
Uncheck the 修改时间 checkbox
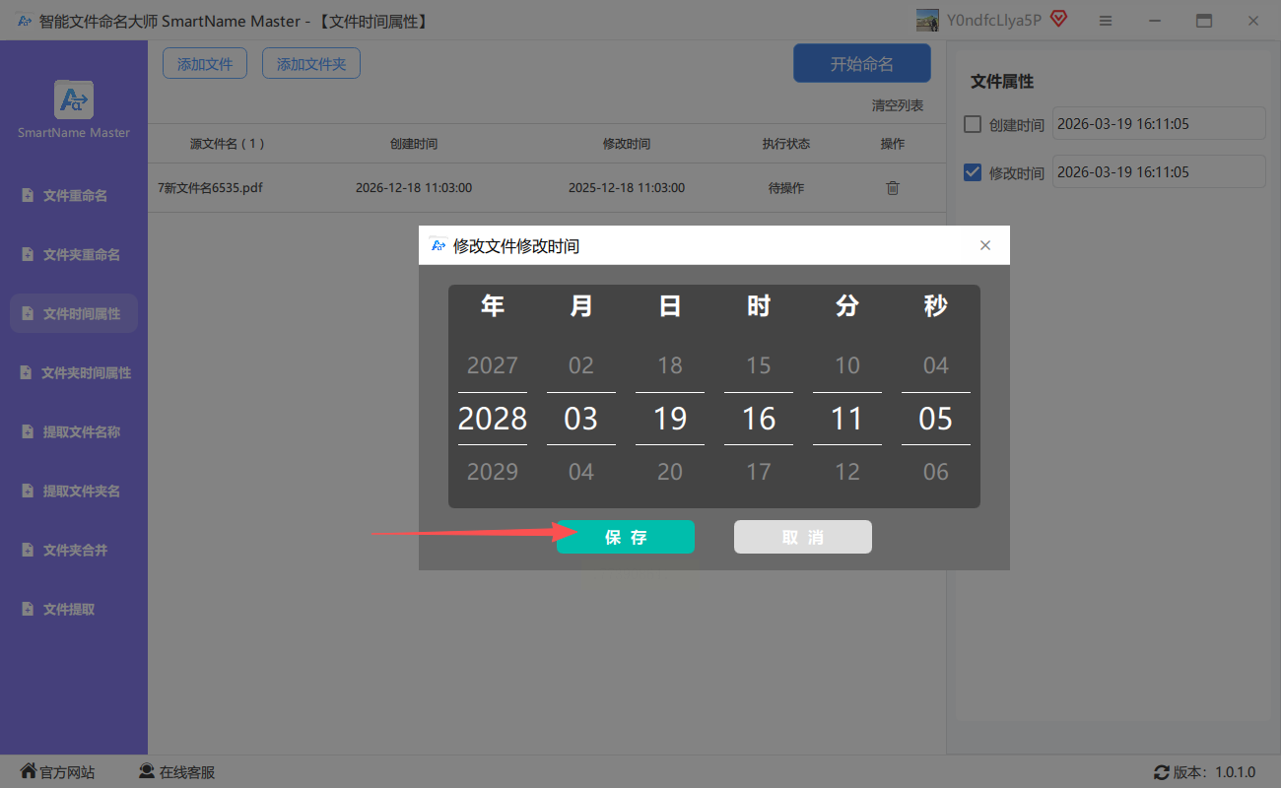pos(973,172)
